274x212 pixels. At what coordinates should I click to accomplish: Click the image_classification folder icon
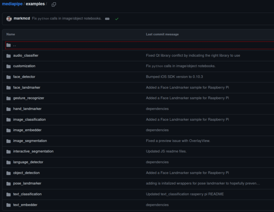[8, 120]
